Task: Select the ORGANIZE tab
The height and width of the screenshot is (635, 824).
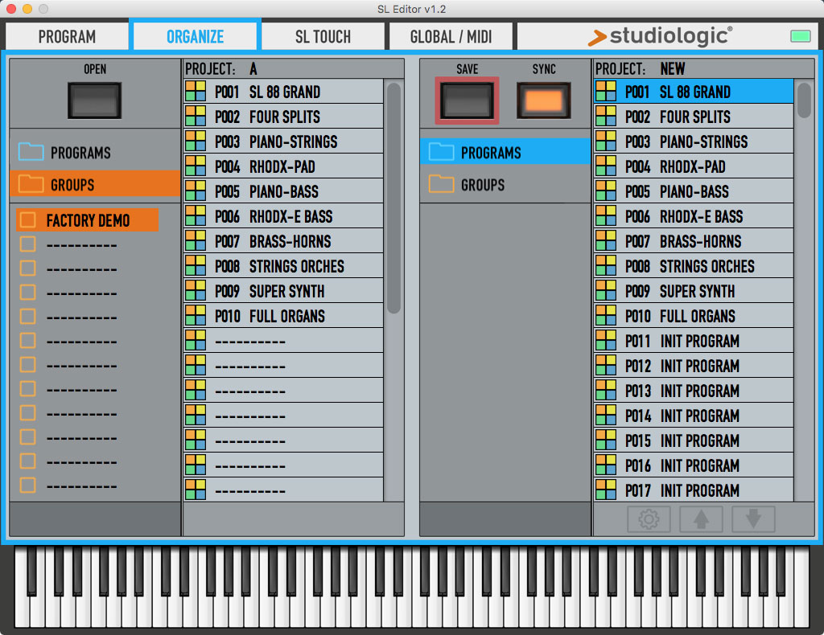Action: 195,36
